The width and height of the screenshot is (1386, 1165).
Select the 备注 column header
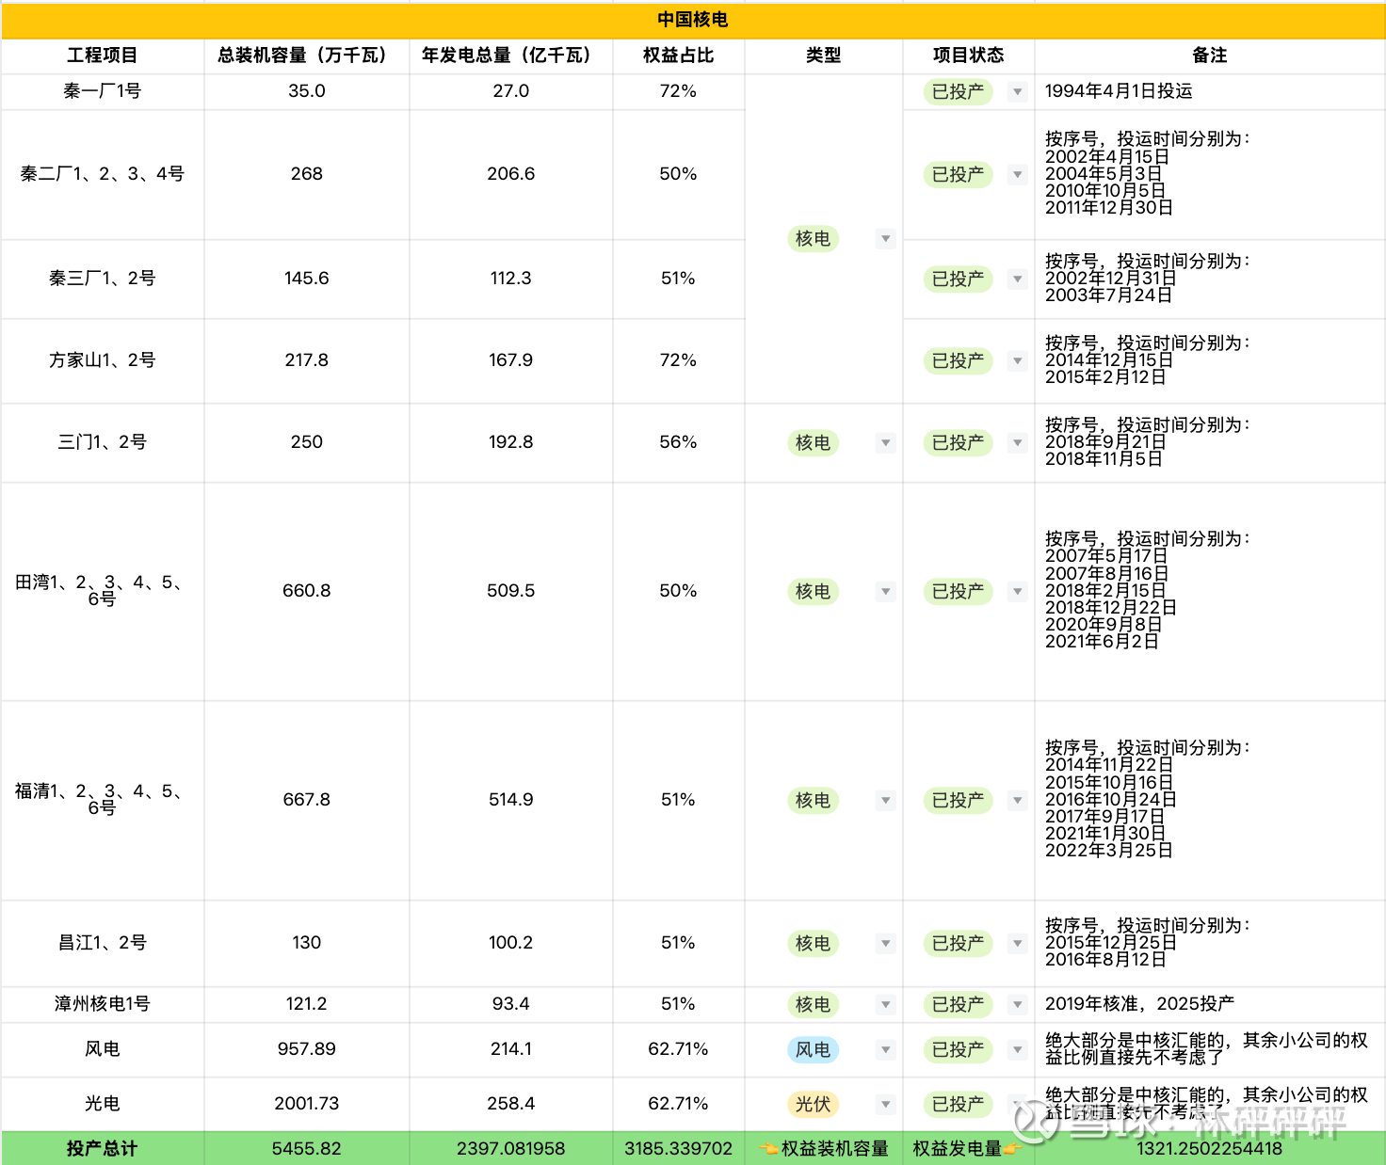[1210, 56]
